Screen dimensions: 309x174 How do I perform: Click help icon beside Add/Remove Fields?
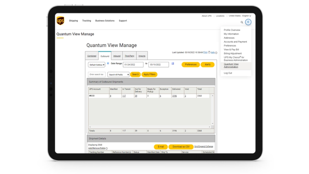click(x=107, y=148)
